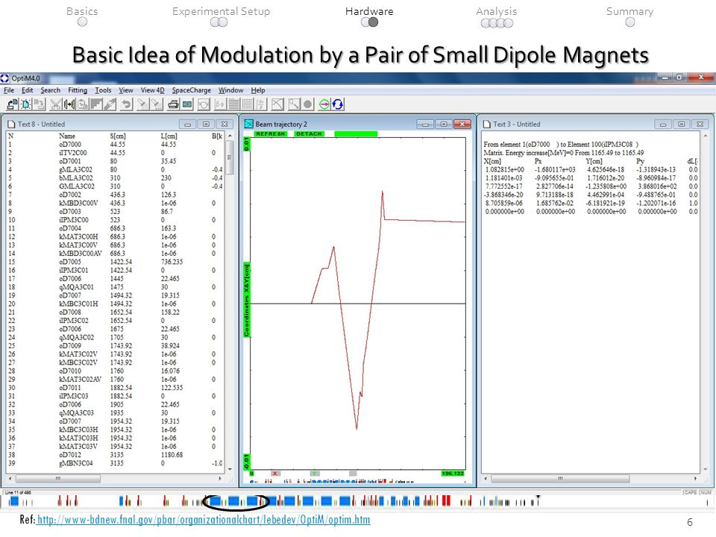The image size is (716, 537).
Task: Open the Fitting menu
Action: pos(78,90)
